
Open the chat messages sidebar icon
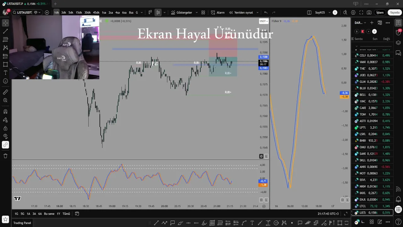(398, 53)
